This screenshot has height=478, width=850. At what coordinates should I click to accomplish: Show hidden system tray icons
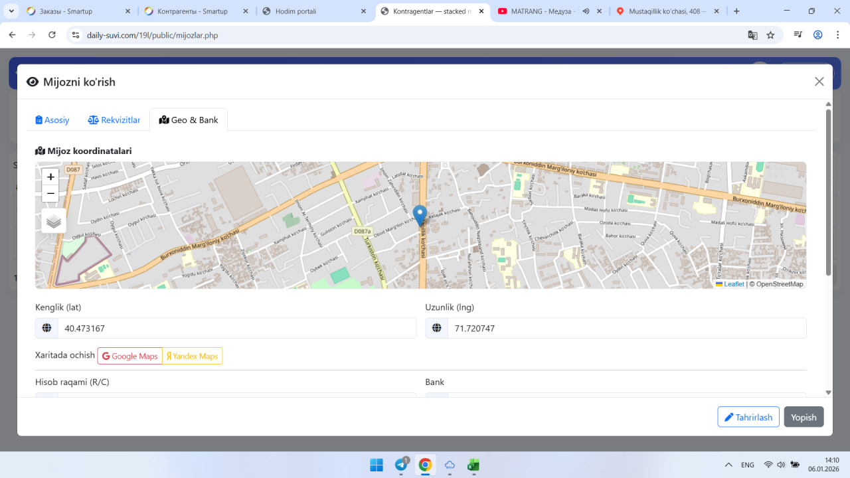(728, 465)
